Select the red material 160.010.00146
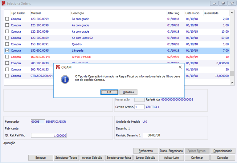237x163 pixels. pyautogui.click(x=40, y=57)
